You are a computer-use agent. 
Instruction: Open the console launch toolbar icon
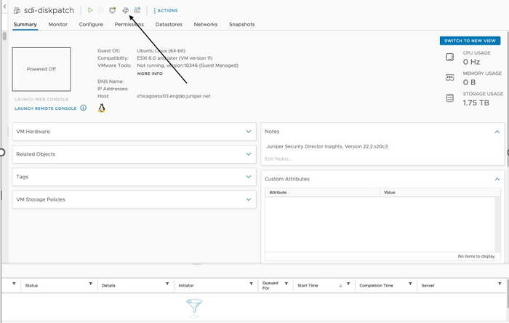click(113, 10)
